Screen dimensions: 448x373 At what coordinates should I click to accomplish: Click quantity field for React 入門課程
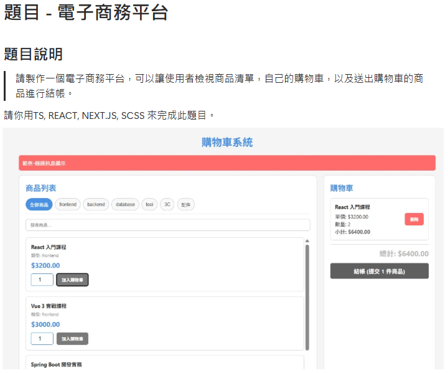(x=42, y=280)
